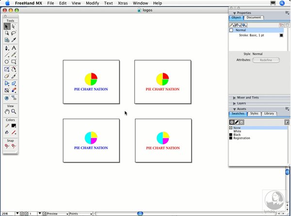291x216 pixels.
Task: Open the Points units dropdown
Action: [x=80, y=213]
